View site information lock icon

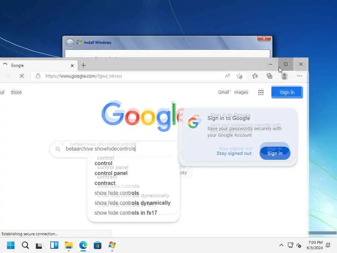[38, 76]
